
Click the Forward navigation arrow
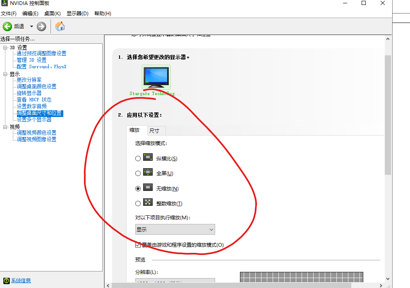tap(41, 26)
